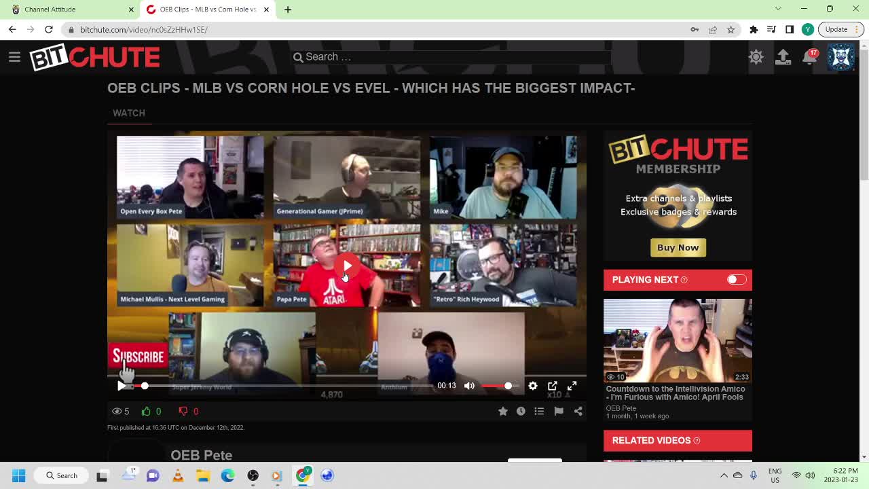Click the search magnifier icon
Image resolution: width=869 pixels, height=489 pixels.
pos(297,57)
